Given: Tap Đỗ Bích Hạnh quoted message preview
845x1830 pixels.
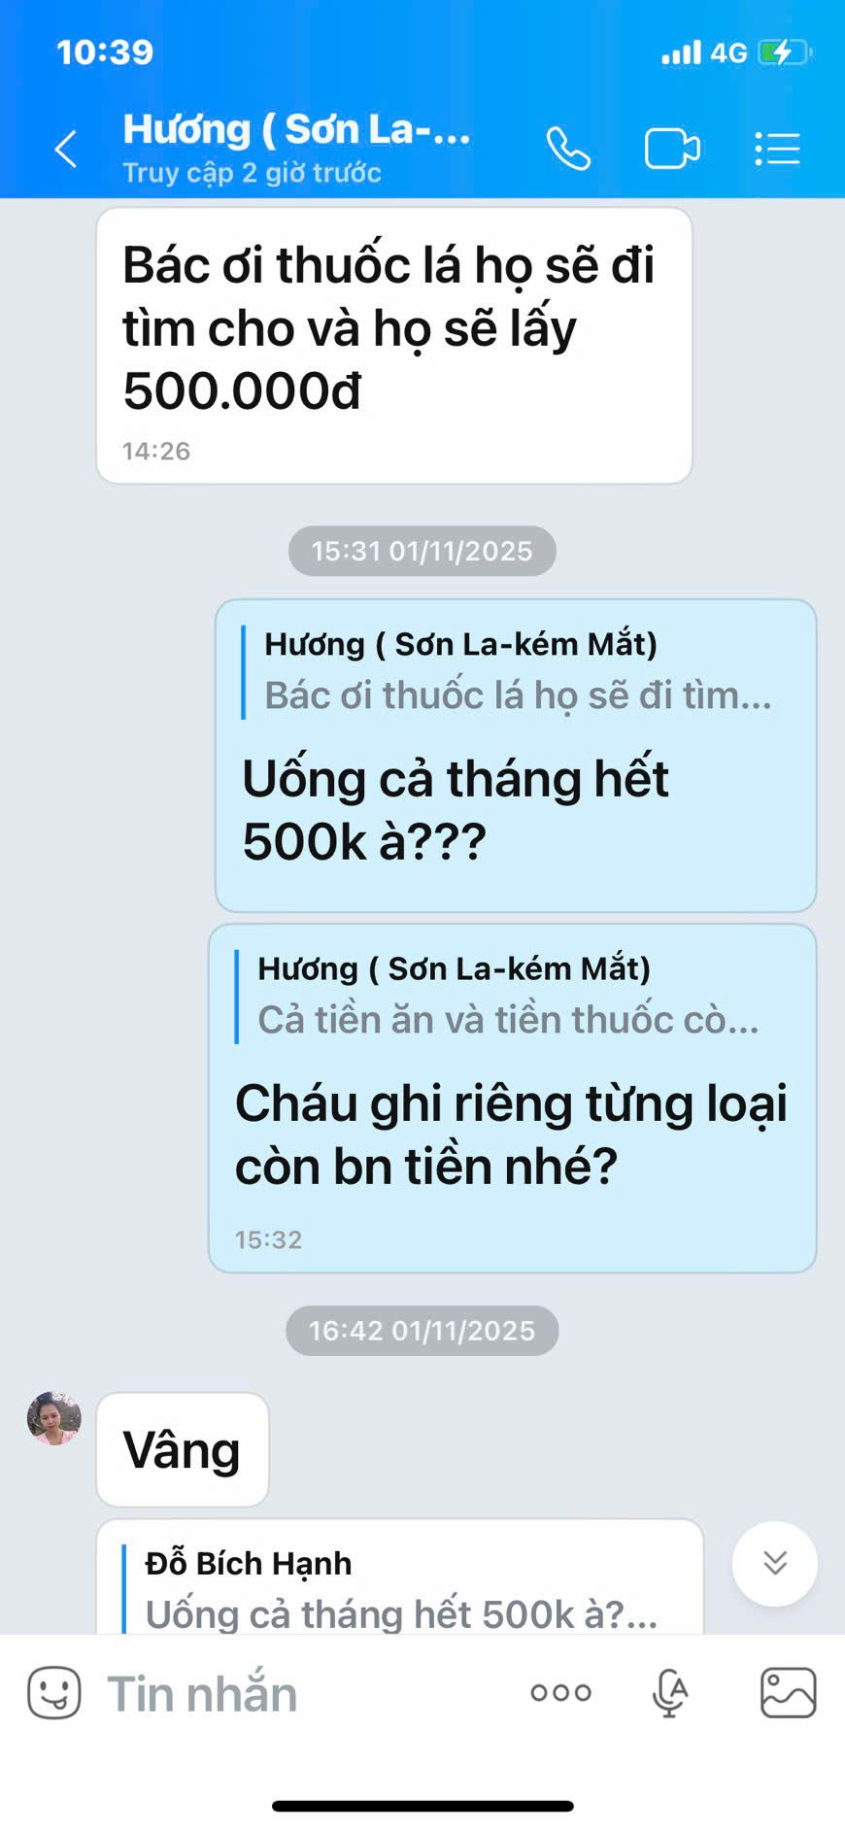Looking at the screenshot, I should coord(401,1587).
